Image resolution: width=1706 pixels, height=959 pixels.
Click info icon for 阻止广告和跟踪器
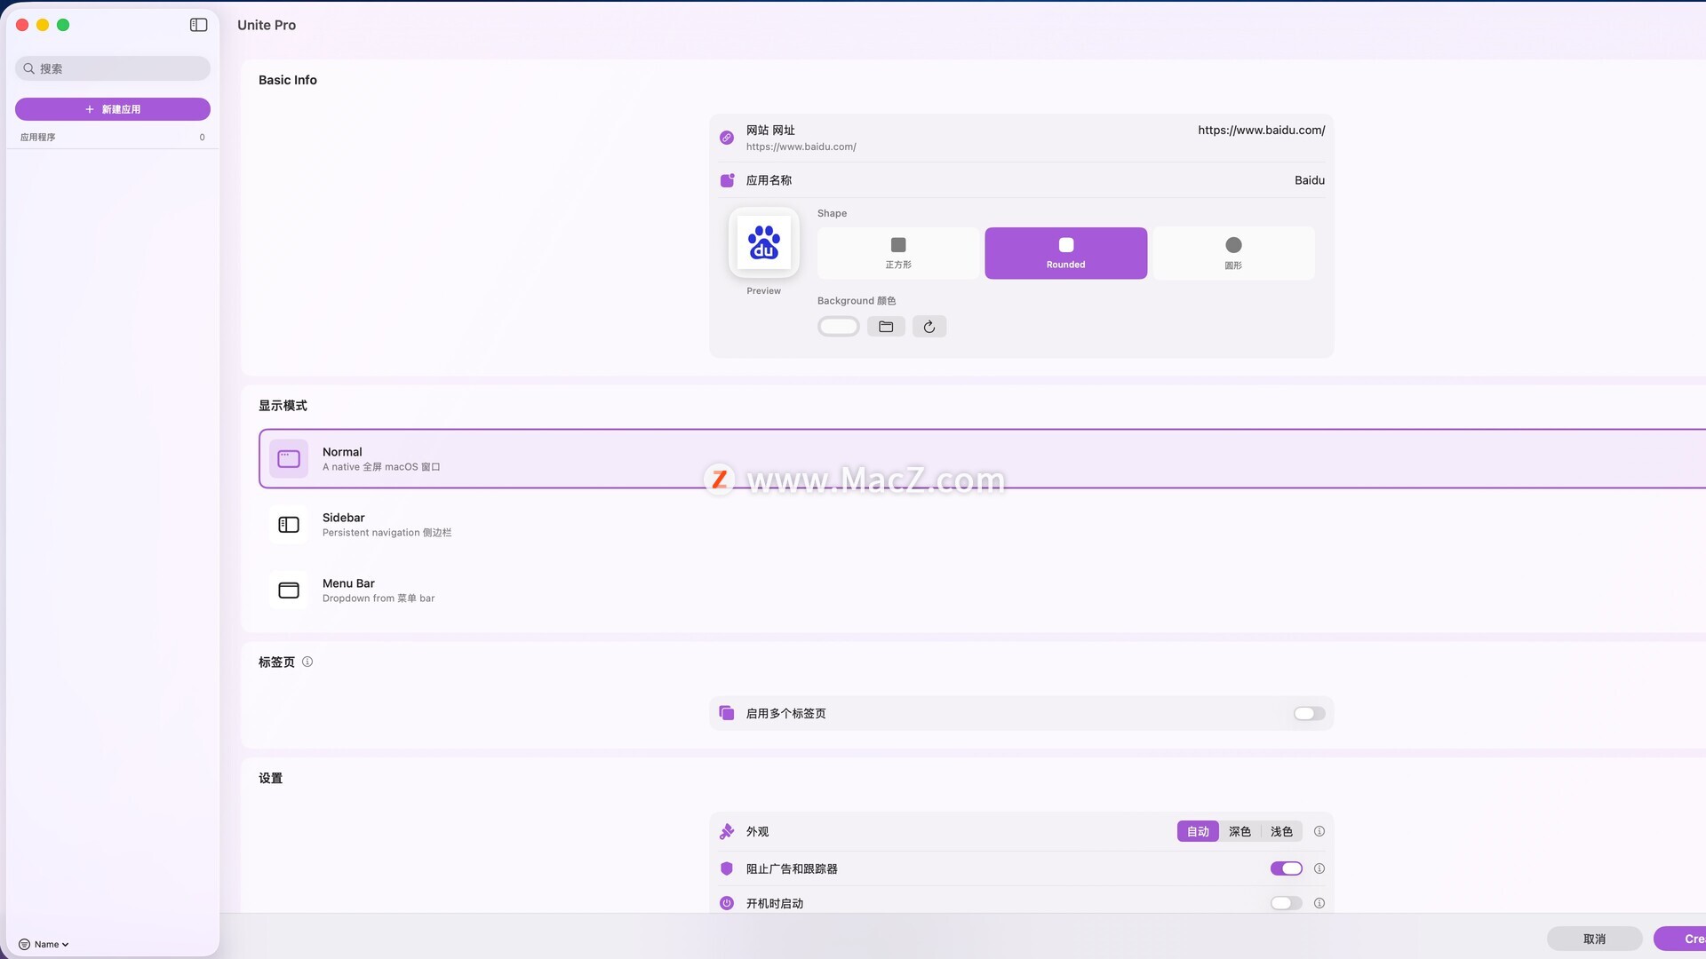coord(1319,868)
